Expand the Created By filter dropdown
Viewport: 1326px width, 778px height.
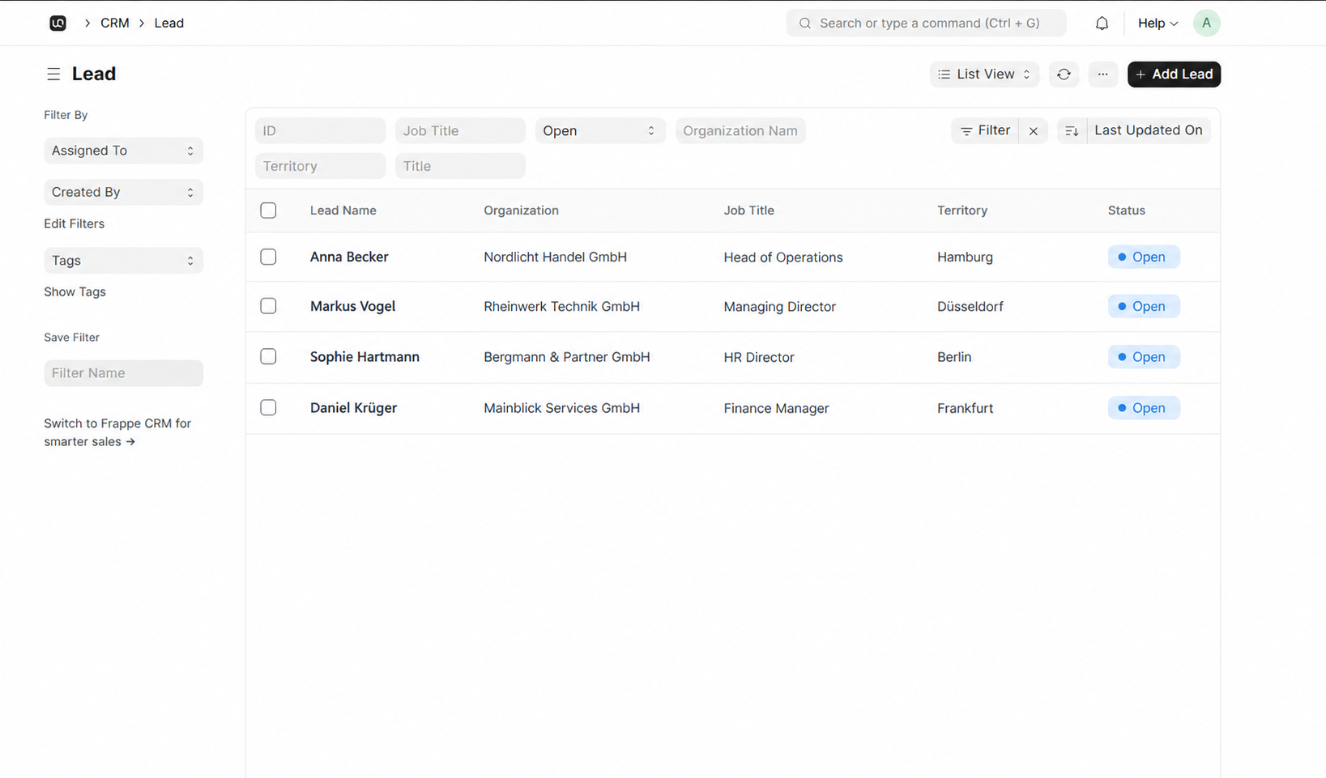click(123, 192)
